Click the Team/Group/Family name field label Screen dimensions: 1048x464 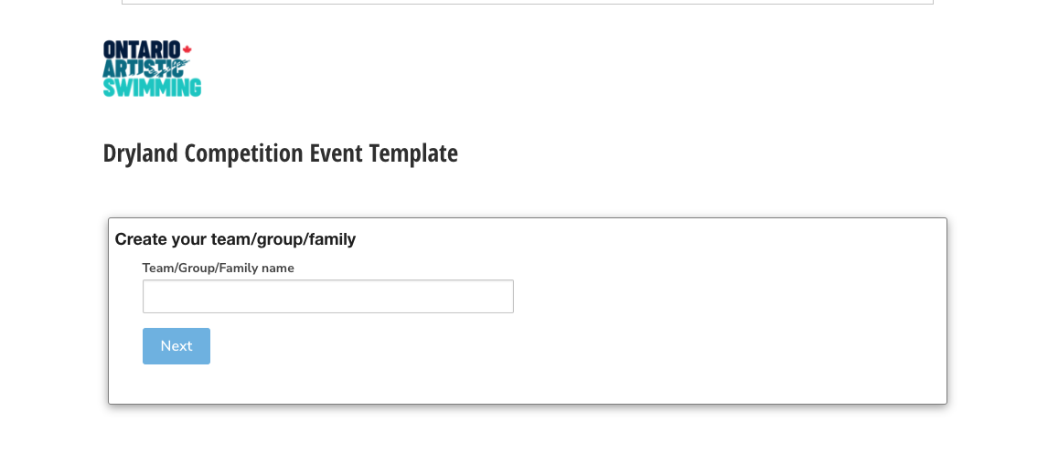pyautogui.click(x=218, y=268)
